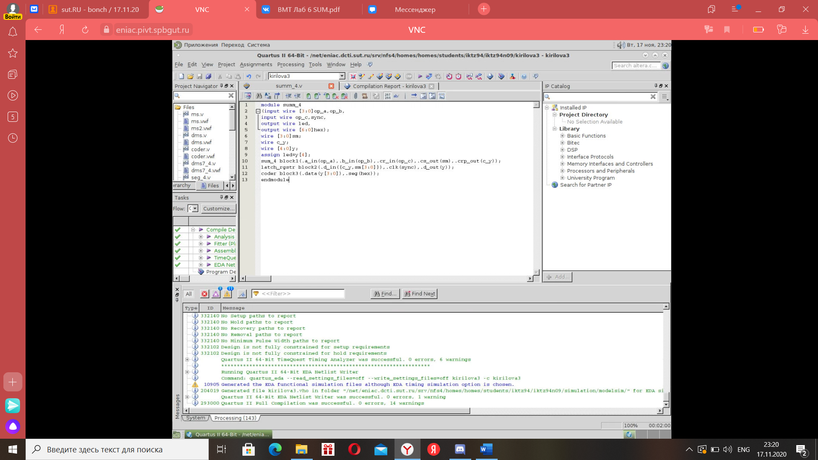Screen dimensions: 818x460
Task: Toggle critical warnings filter with purple triangle
Action: click(216, 294)
